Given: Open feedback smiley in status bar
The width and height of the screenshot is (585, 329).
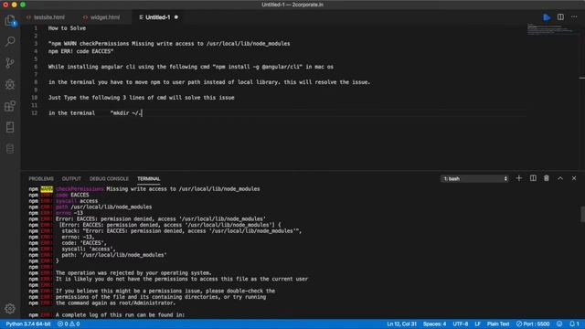Looking at the screenshot, I should 559,324.
